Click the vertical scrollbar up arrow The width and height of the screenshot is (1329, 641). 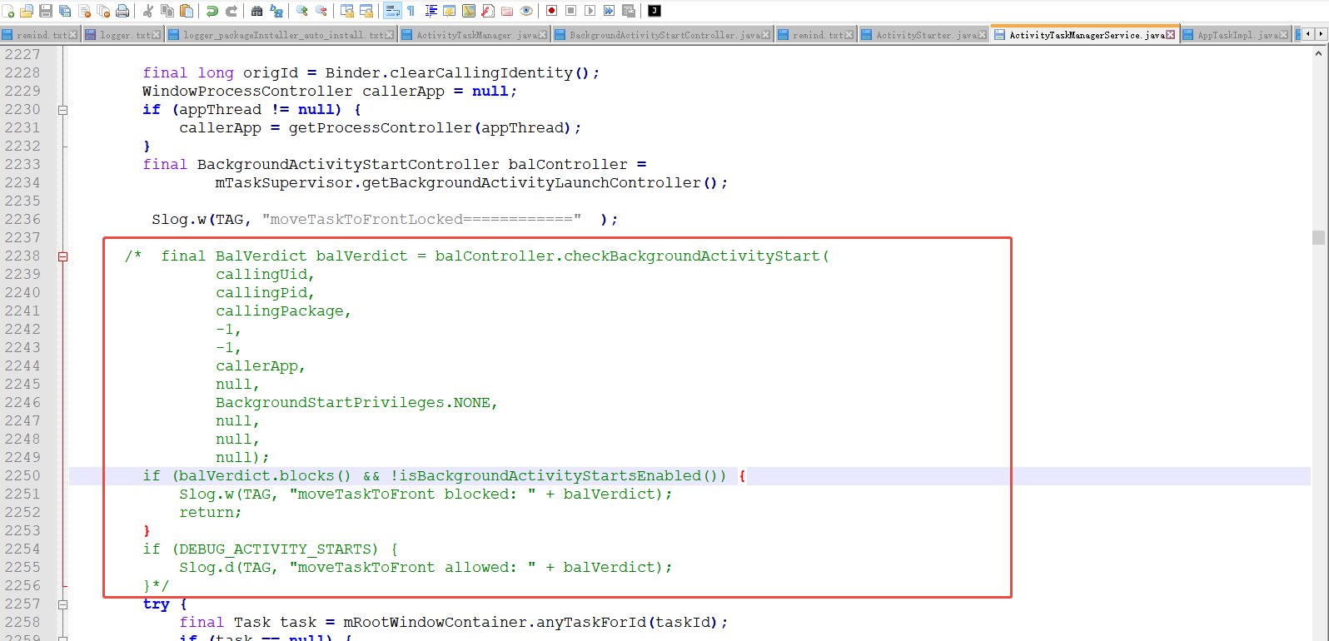click(1318, 53)
